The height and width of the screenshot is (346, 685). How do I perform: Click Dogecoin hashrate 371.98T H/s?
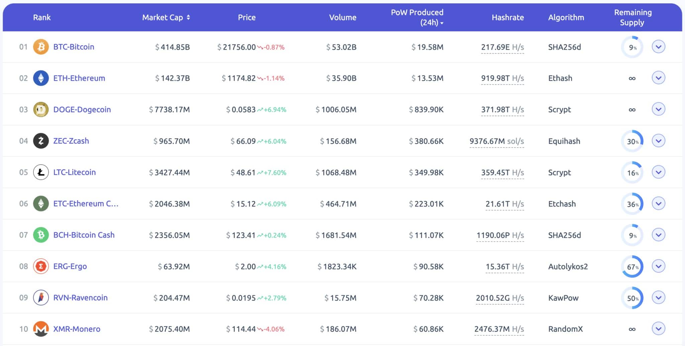pyautogui.click(x=502, y=110)
